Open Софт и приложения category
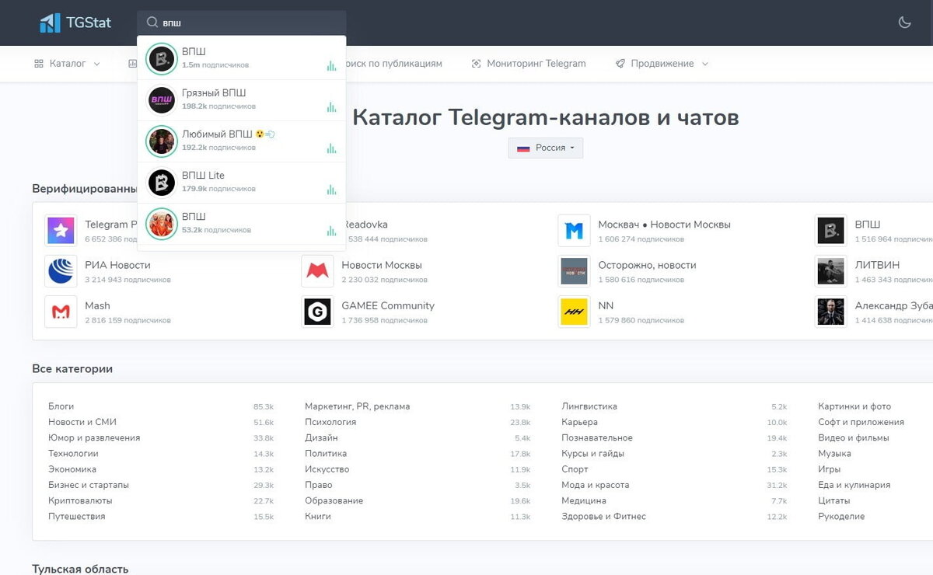Screen dimensions: 933x575 coord(861,422)
